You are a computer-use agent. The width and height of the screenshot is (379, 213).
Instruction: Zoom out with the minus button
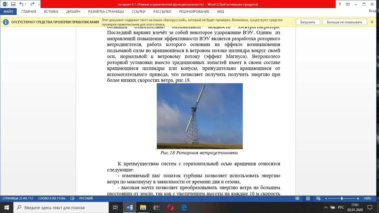pyautogui.click(x=326, y=199)
